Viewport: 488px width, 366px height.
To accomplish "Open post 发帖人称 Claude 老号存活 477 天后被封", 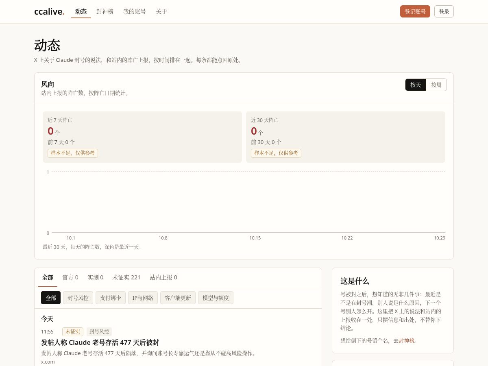I will [x=100, y=342].
